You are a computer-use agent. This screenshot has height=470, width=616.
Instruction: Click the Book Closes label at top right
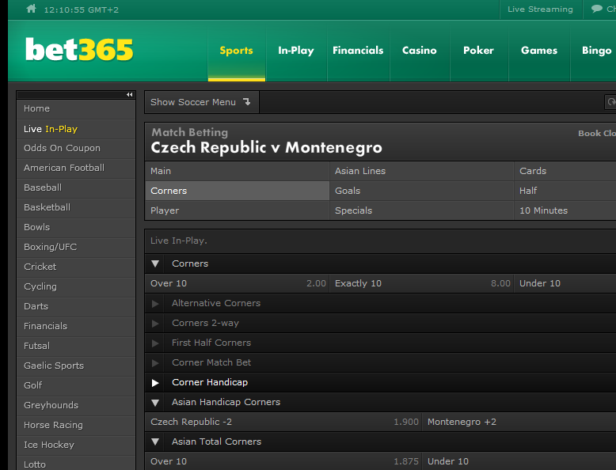click(597, 134)
